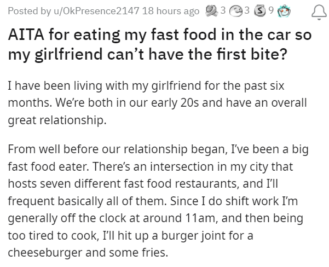329x267 pixels.
Task: Click the 'Posted by' label text
Action: click(x=21, y=10)
